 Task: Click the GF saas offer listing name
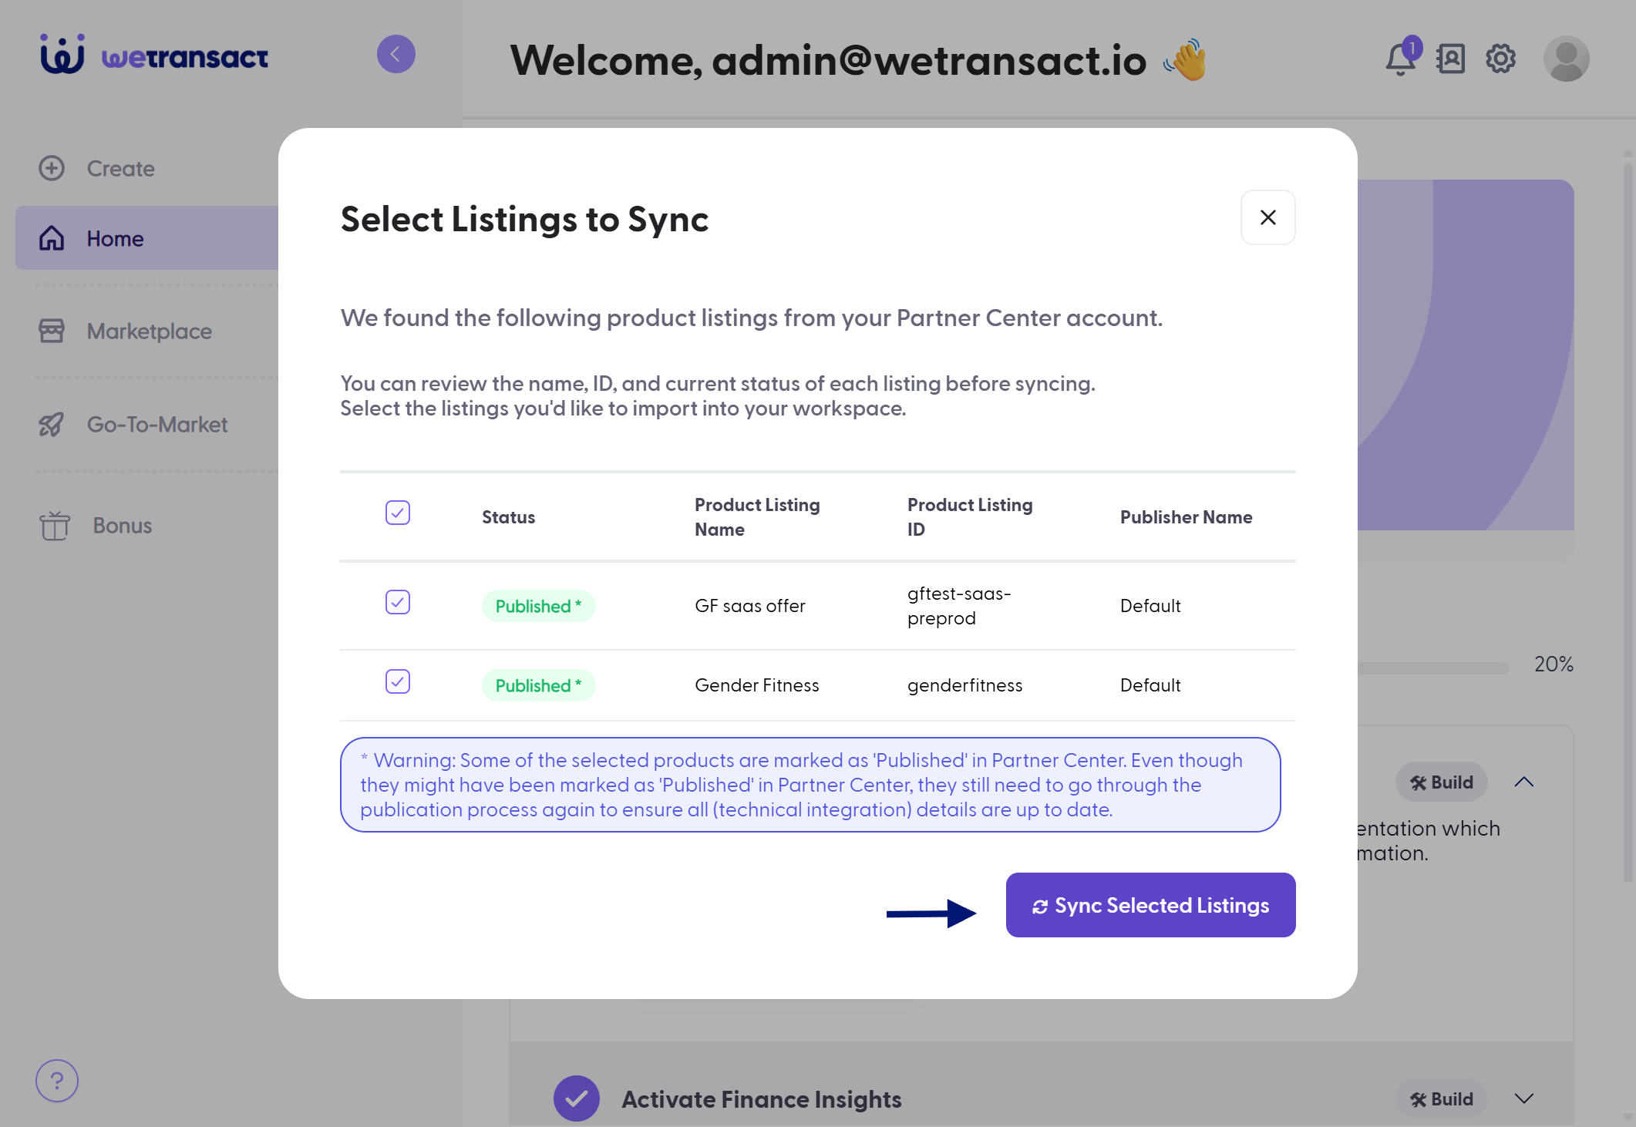(x=749, y=606)
